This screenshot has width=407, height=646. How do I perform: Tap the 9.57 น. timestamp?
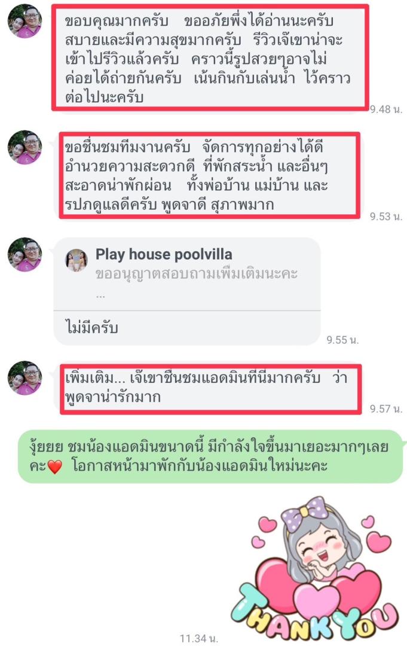[x=386, y=409]
